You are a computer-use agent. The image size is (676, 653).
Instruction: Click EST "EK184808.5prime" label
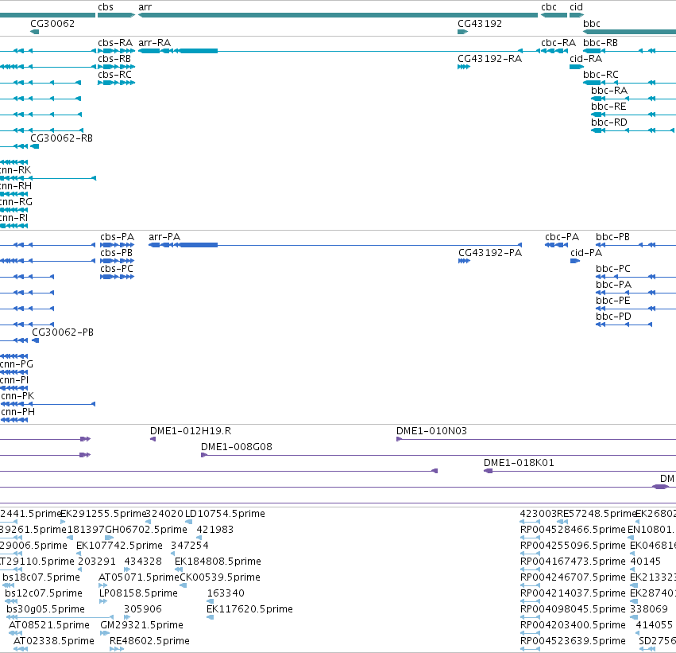(x=218, y=562)
